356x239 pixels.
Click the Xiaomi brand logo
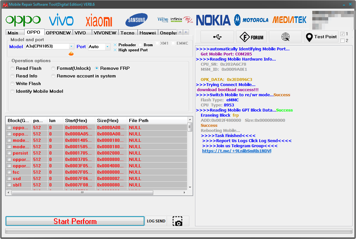[x=99, y=20]
